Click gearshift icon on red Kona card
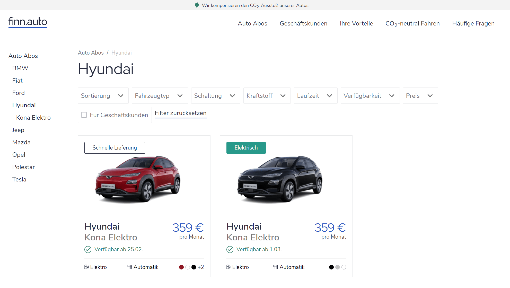 click(x=130, y=267)
